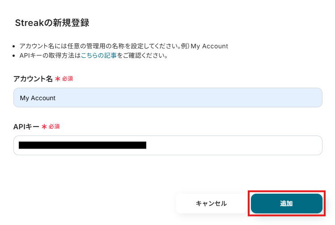Screen dimensions: 335x225
Task: Click the red asterisk beside アカウント名
Action: pos(57,79)
